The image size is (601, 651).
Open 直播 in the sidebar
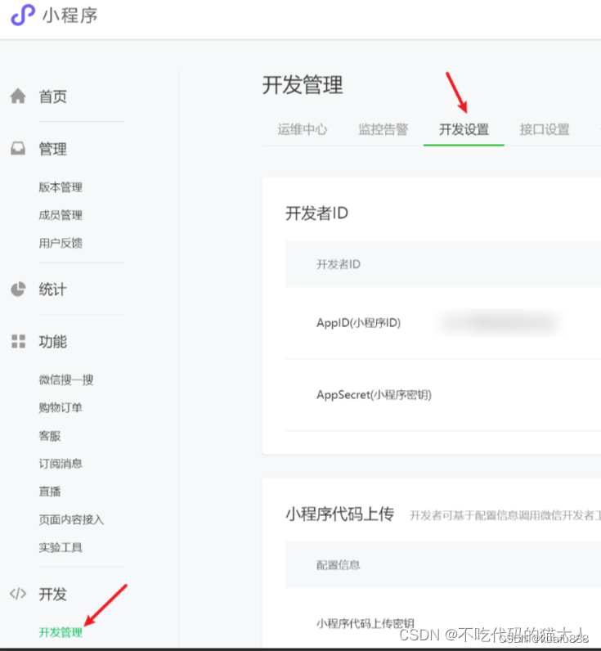click(x=50, y=492)
